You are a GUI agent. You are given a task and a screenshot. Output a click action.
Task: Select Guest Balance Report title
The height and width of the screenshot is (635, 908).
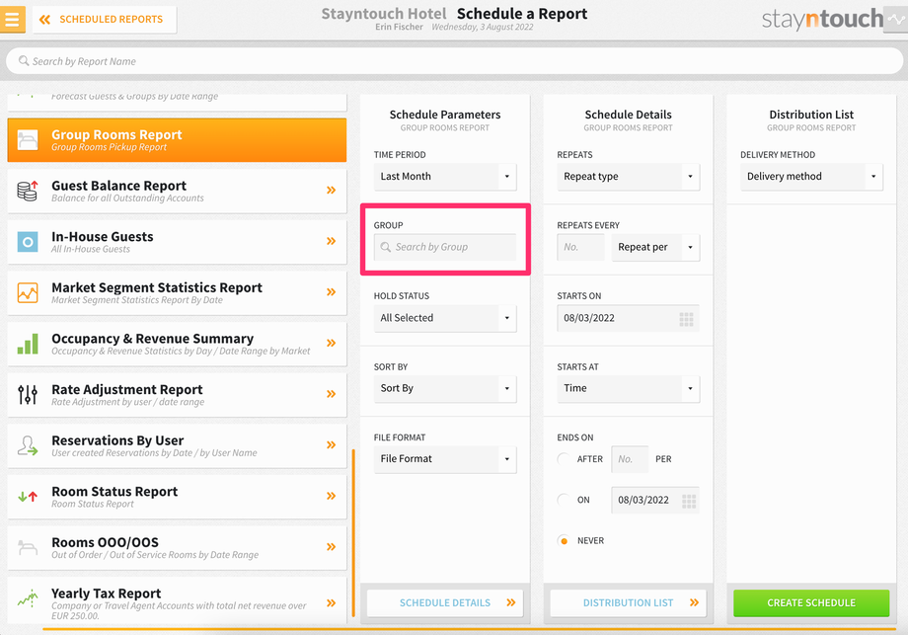coord(118,186)
